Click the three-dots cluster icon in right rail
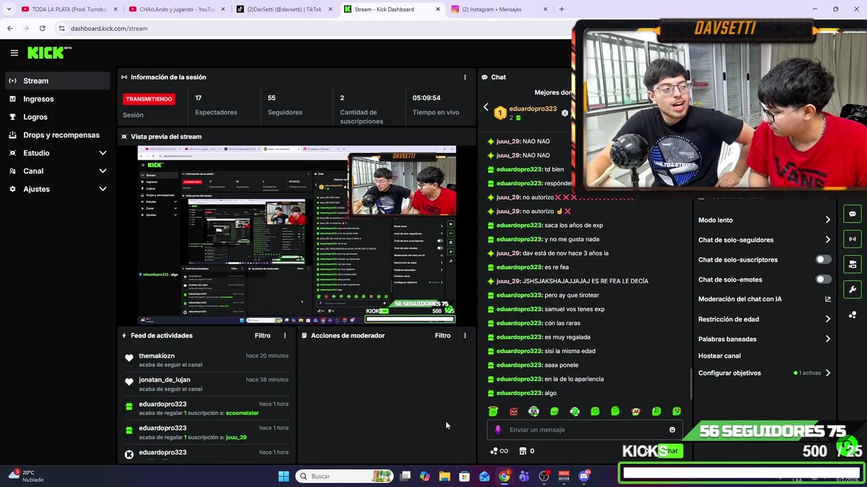Image resolution: width=867 pixels, height=487 pixels. (852, 315)
